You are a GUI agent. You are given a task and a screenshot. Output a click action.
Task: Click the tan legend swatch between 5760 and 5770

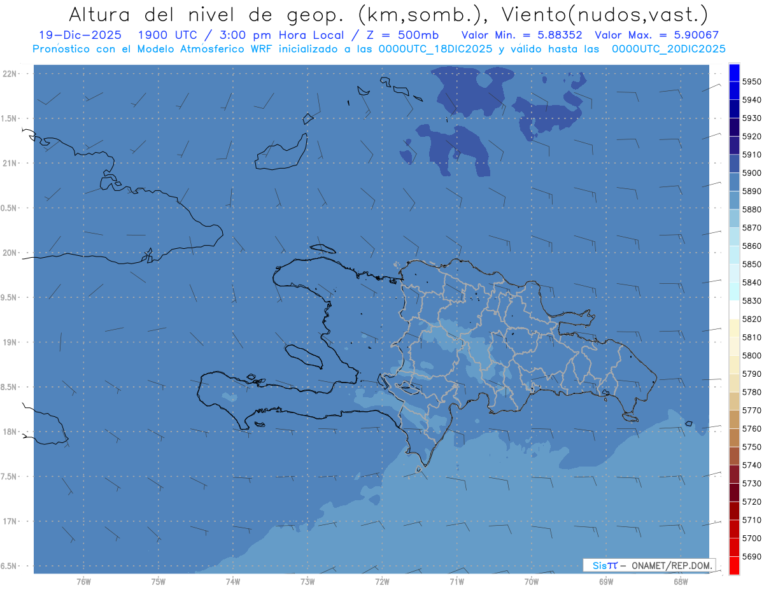point(734,419)
